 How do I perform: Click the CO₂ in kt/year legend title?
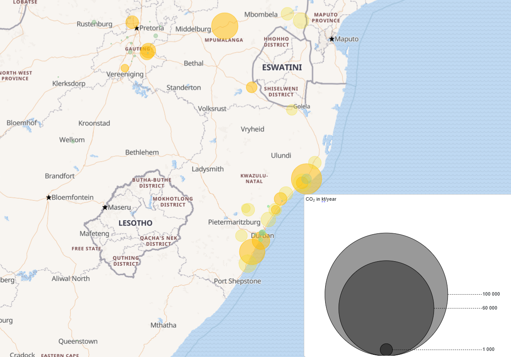321,199
